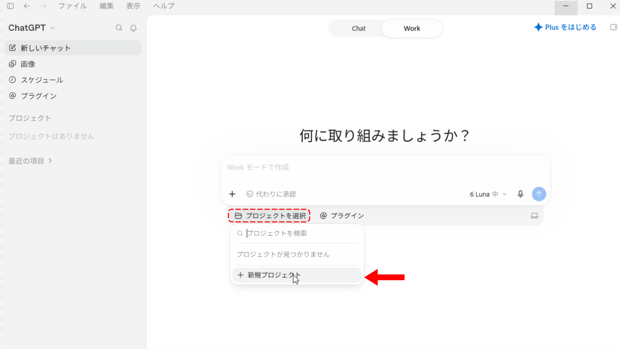Image resolution: width=620 pixels, height=349 pixels.
Task: Toggle the right side panel icon
Action: [613, 27]
